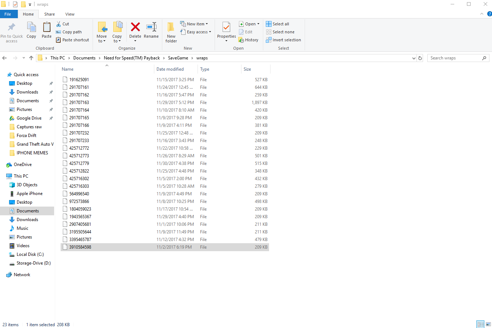
Task: Click Copy path for the selection
Action: [69, 32]
